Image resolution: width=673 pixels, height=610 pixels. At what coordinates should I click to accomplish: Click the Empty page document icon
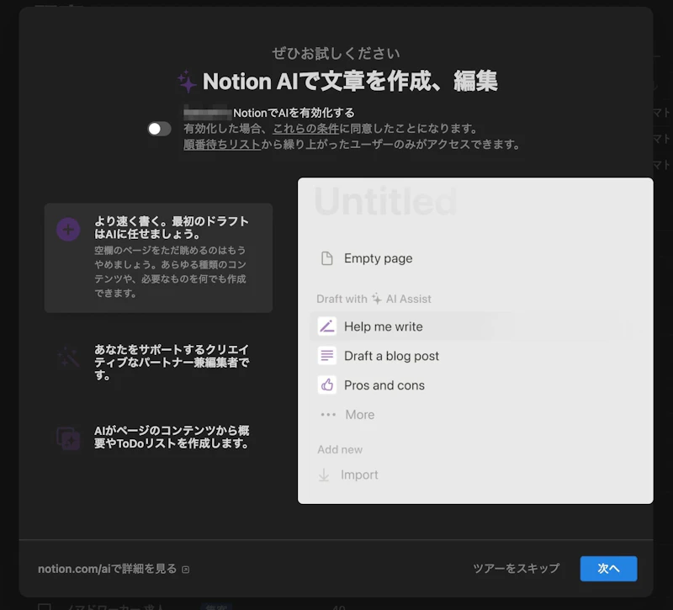tap(327, 258)
